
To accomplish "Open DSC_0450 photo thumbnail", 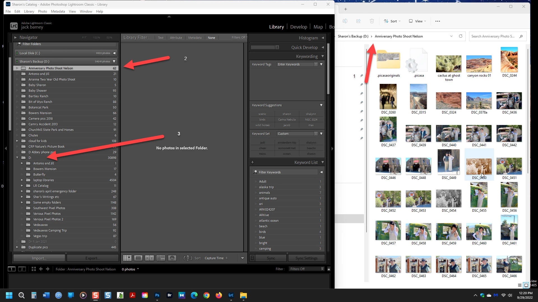I will click(479, 167).
